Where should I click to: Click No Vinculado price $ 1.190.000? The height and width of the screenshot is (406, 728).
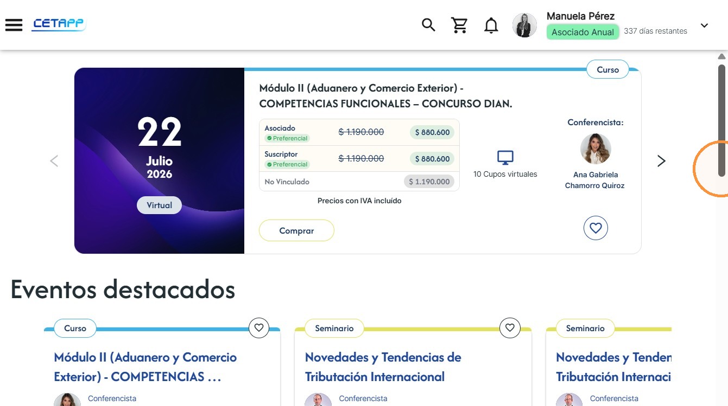pyautogui.click(x=429, y=182)
